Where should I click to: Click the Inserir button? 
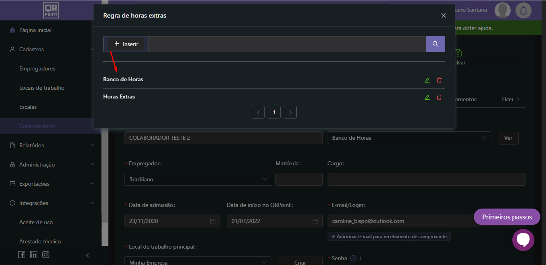[x=126, y=44]
